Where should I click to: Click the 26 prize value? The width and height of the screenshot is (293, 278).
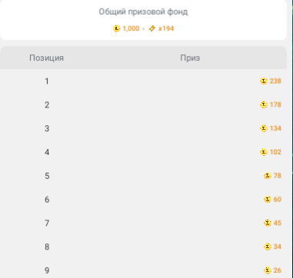click(278, 270)
